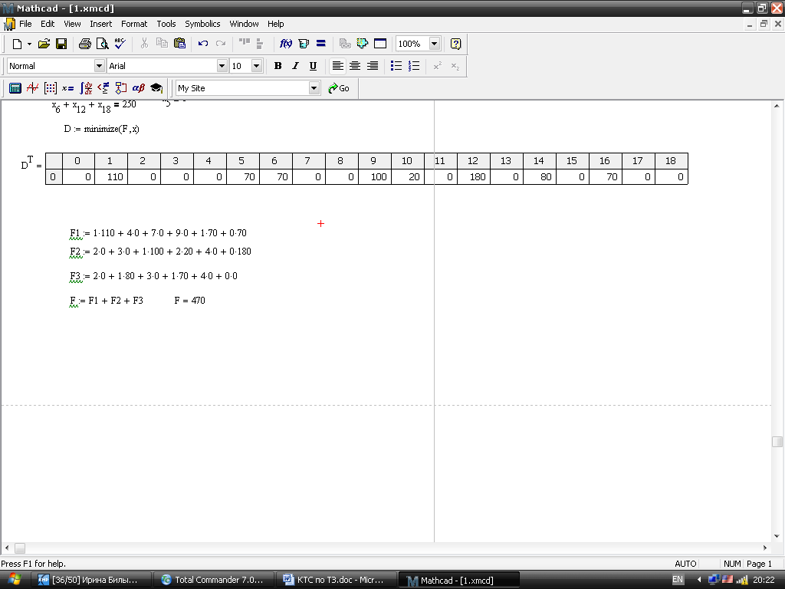Toggle Italic formatting
The image size is (785, 589).
[x=295, y=66]
